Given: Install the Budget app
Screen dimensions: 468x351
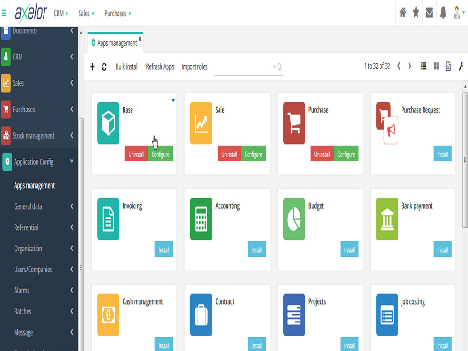Looking at the screenshot, I should 350,249.
